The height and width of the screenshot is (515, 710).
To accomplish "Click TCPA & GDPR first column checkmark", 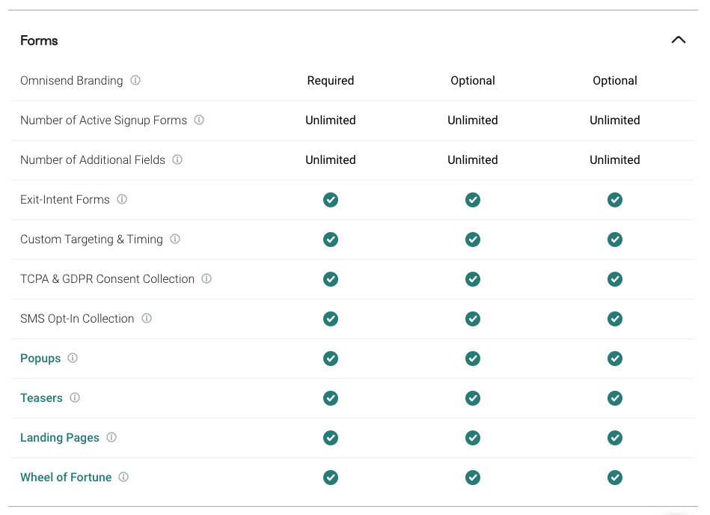I will [331, 279].
